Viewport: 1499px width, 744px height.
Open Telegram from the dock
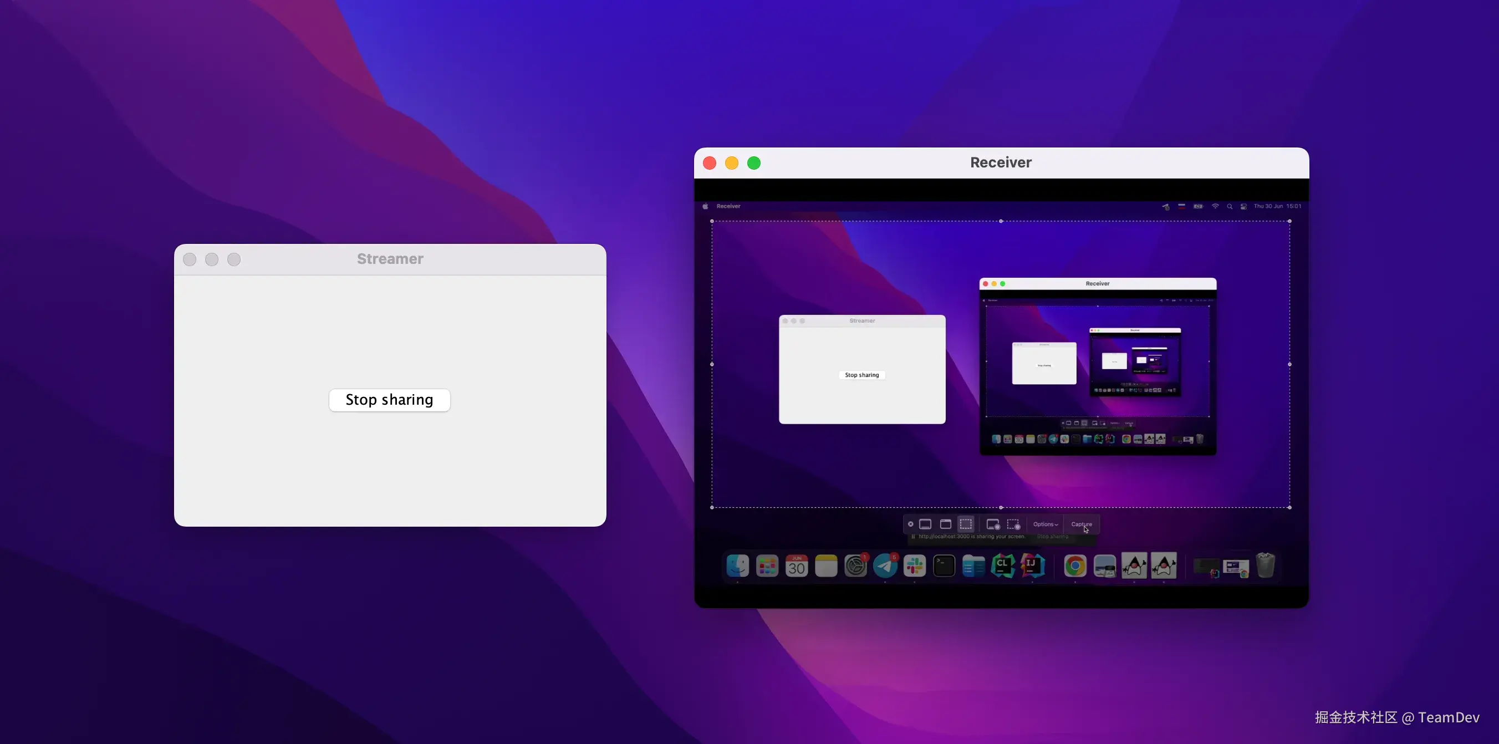pos(885,566)
